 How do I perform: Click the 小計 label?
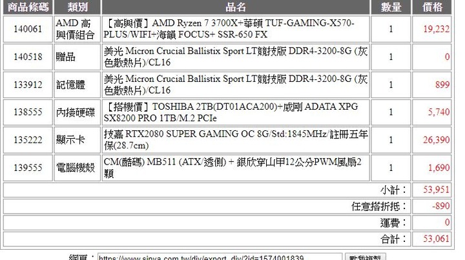coord(393,190)
